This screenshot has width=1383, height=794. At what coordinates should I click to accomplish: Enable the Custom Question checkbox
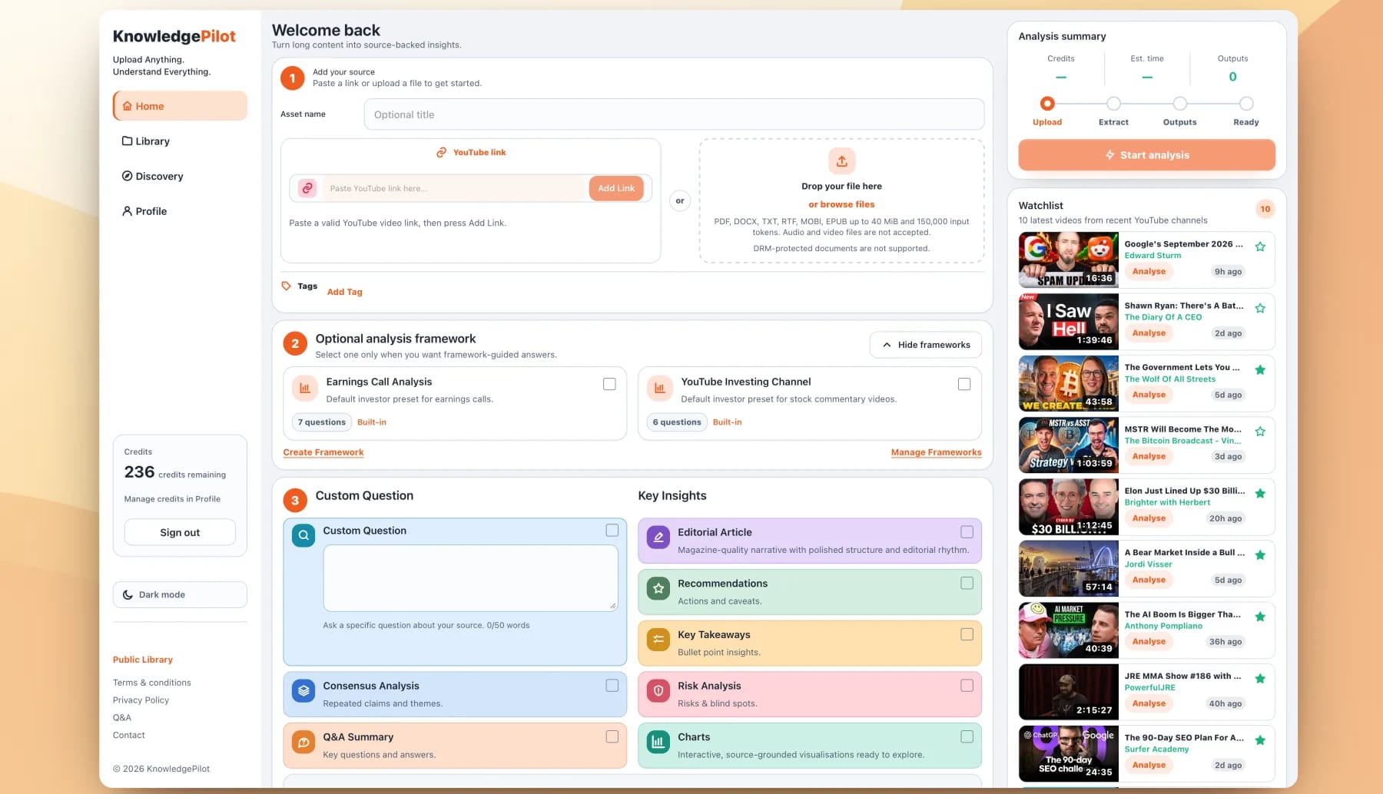(x=612, y=530)
